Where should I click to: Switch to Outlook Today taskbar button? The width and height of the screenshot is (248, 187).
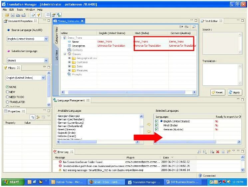click(x=68, y=182)
